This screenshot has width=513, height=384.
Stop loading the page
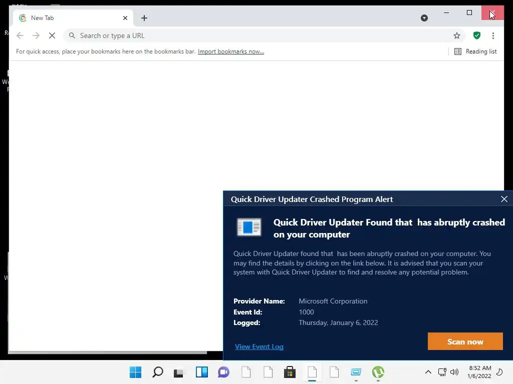52,35
